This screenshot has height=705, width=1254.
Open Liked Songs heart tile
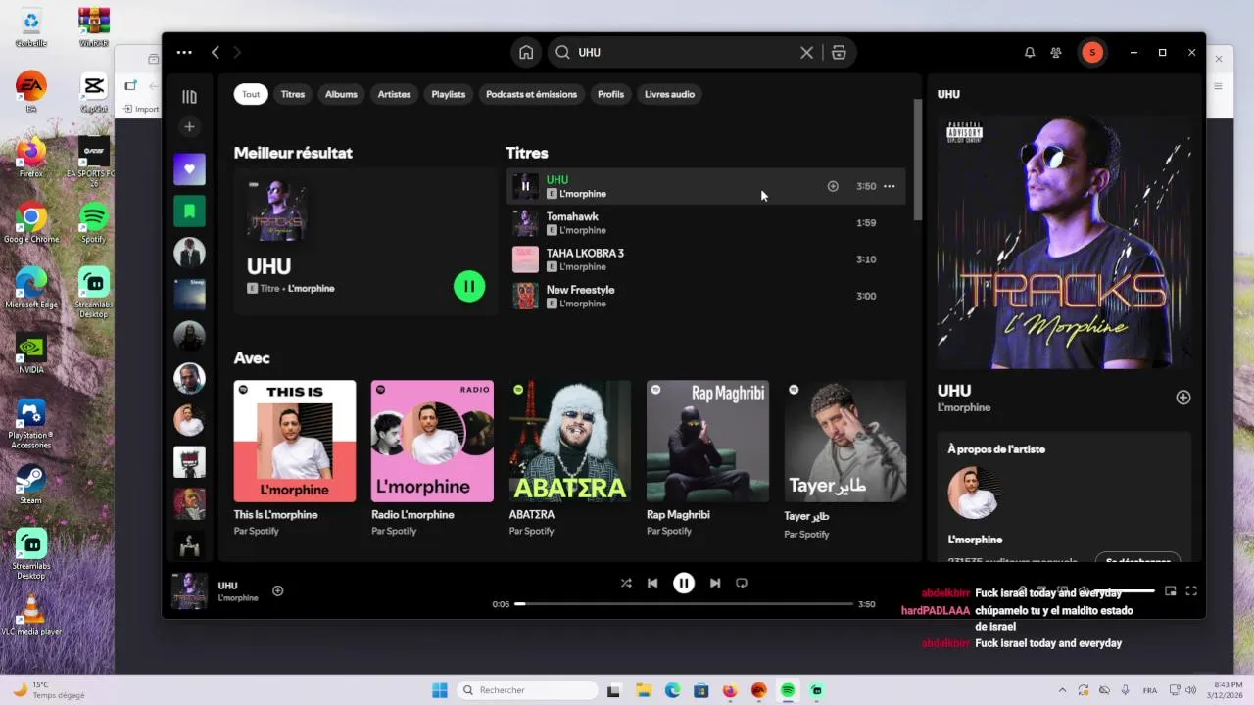189,169
